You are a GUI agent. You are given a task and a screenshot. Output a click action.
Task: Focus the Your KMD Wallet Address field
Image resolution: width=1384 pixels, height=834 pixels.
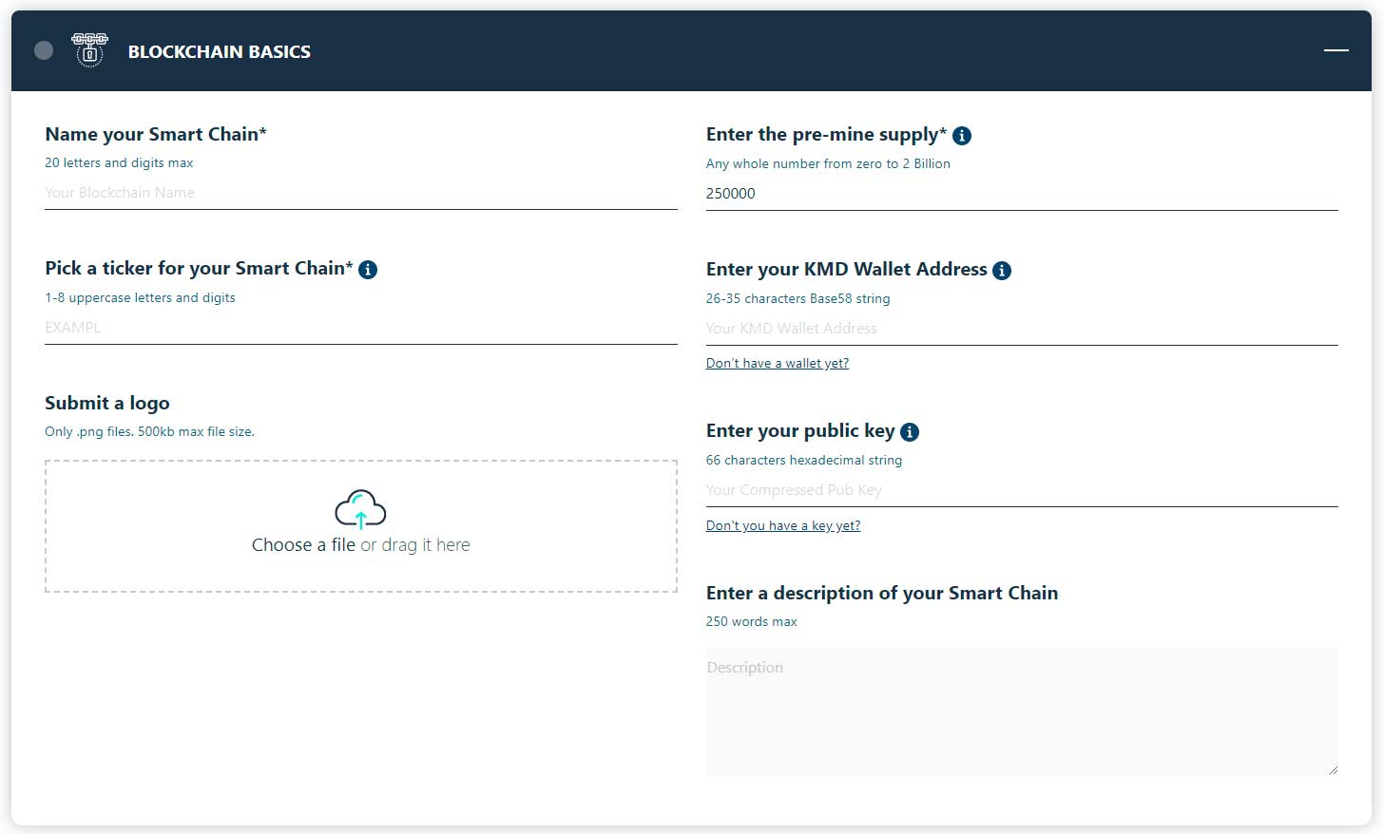click(1022, 329)
